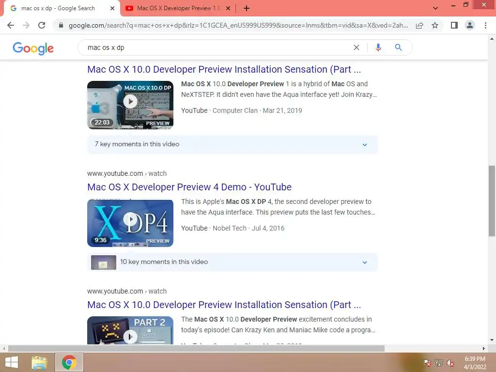Bookmark this page with the star icon

tap(435, 25)
